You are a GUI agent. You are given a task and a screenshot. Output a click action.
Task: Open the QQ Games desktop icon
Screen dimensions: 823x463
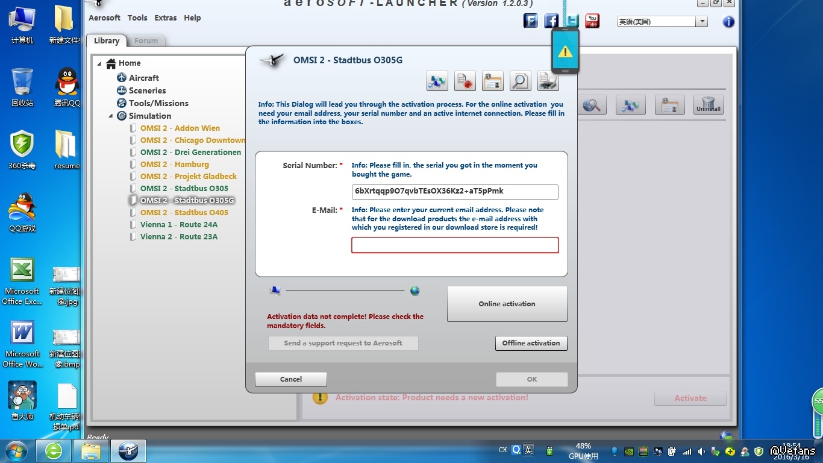22,212
